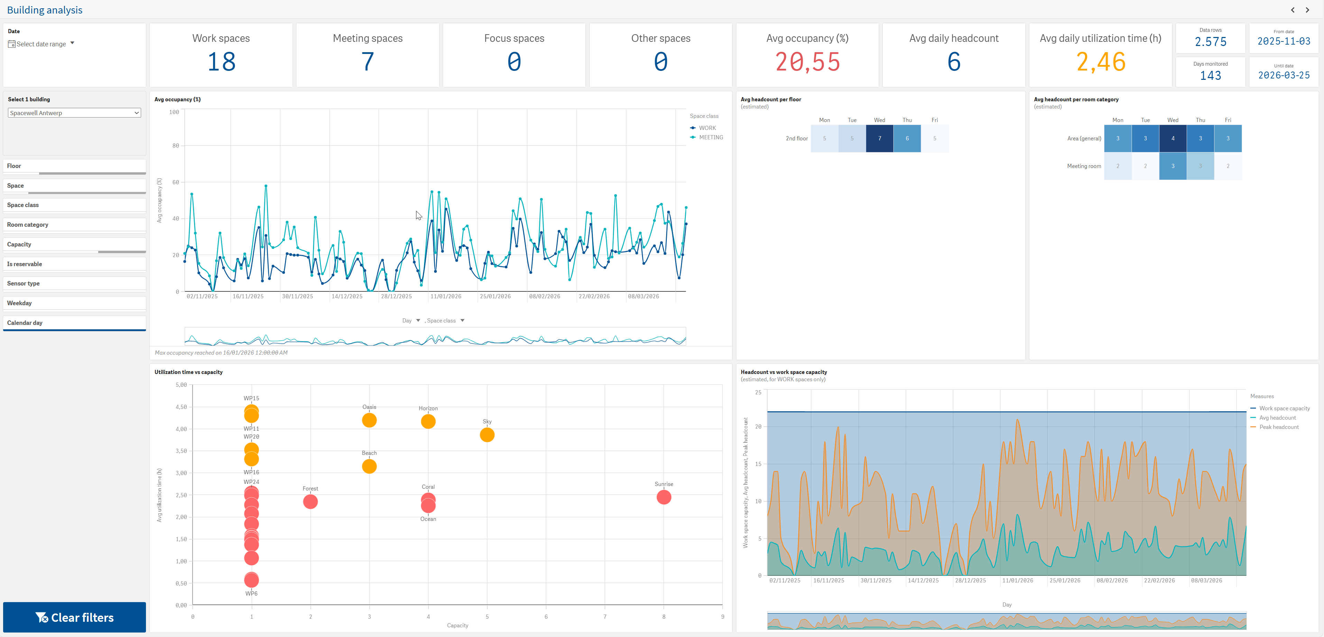Click headcount chart mini range slider
The image size is (1324, 637).
[1006, 621]
